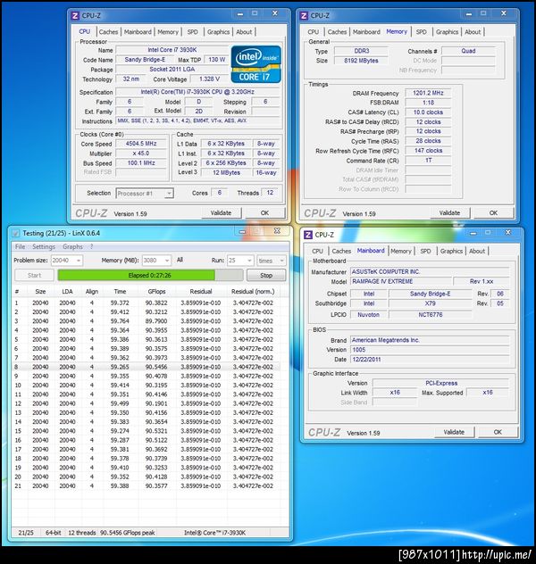Open the File menu in LinX
536x564 pixels.
21,246
